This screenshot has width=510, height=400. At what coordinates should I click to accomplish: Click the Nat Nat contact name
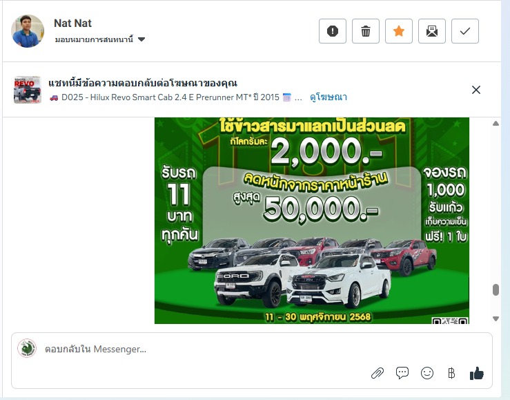(x=73, y=23)
